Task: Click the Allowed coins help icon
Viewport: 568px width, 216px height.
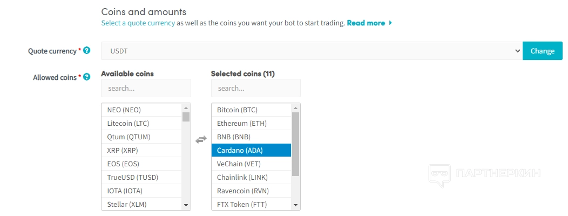Action: click(87, 77)
